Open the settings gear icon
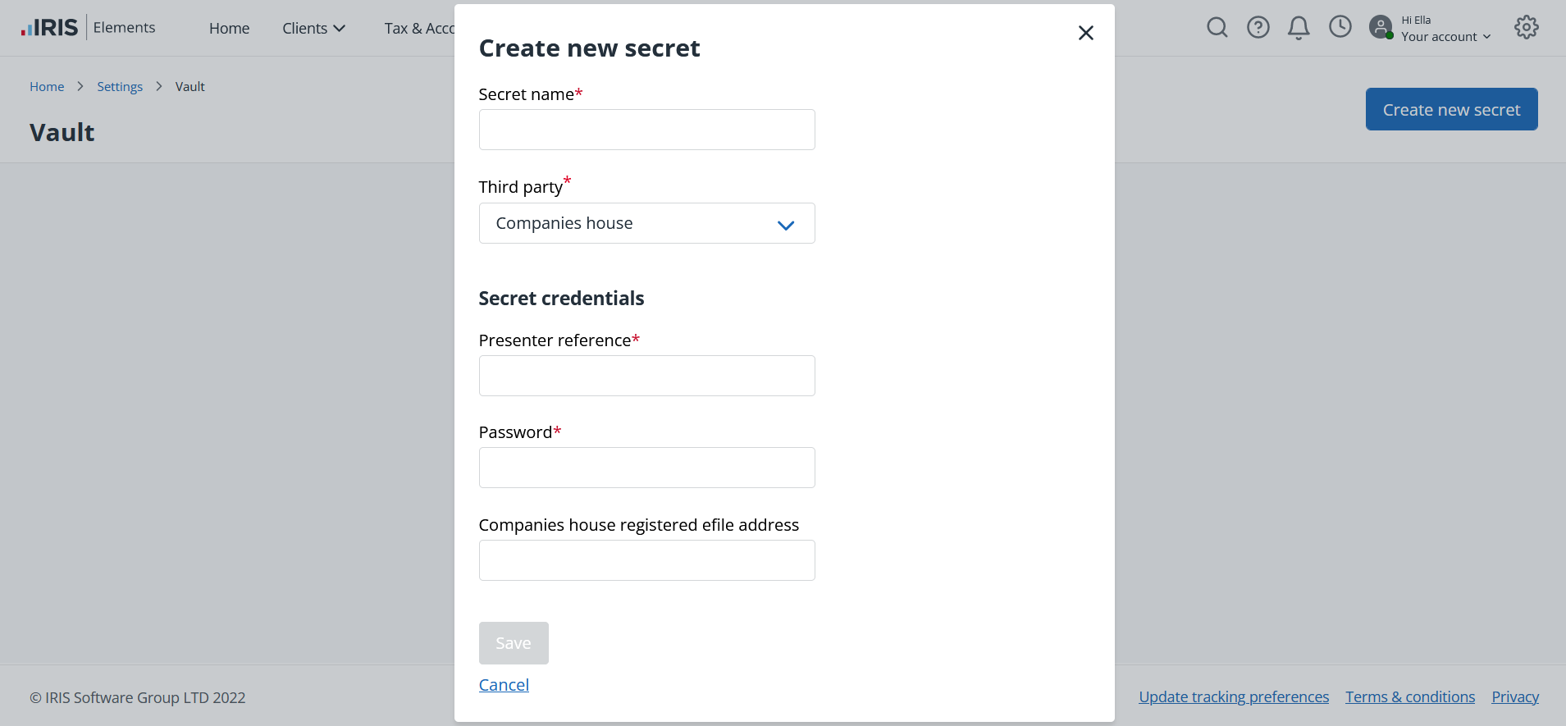The height and width of the screenshot is (726, 1566). tap(1527, 28)
